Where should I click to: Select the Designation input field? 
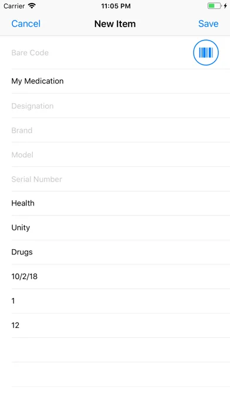pyautogui.click(x=121, y=106)
